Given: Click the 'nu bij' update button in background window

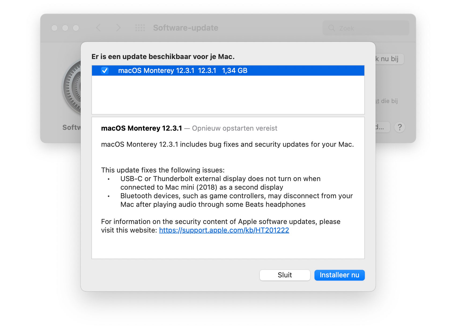Looking at the screenshot, I should tap(390, 59).
